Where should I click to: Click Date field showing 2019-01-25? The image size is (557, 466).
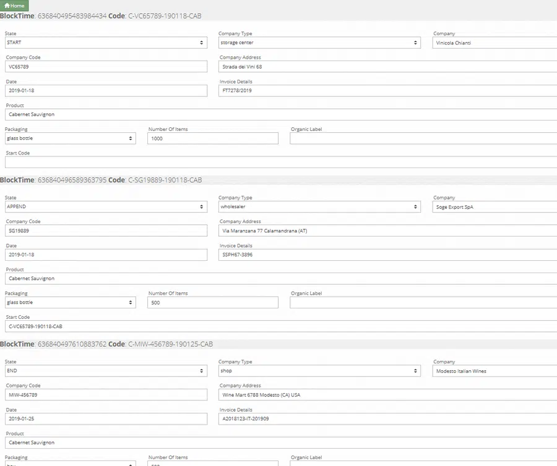click(106, 419)
